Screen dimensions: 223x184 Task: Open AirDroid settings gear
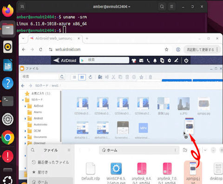click(169, 61)
